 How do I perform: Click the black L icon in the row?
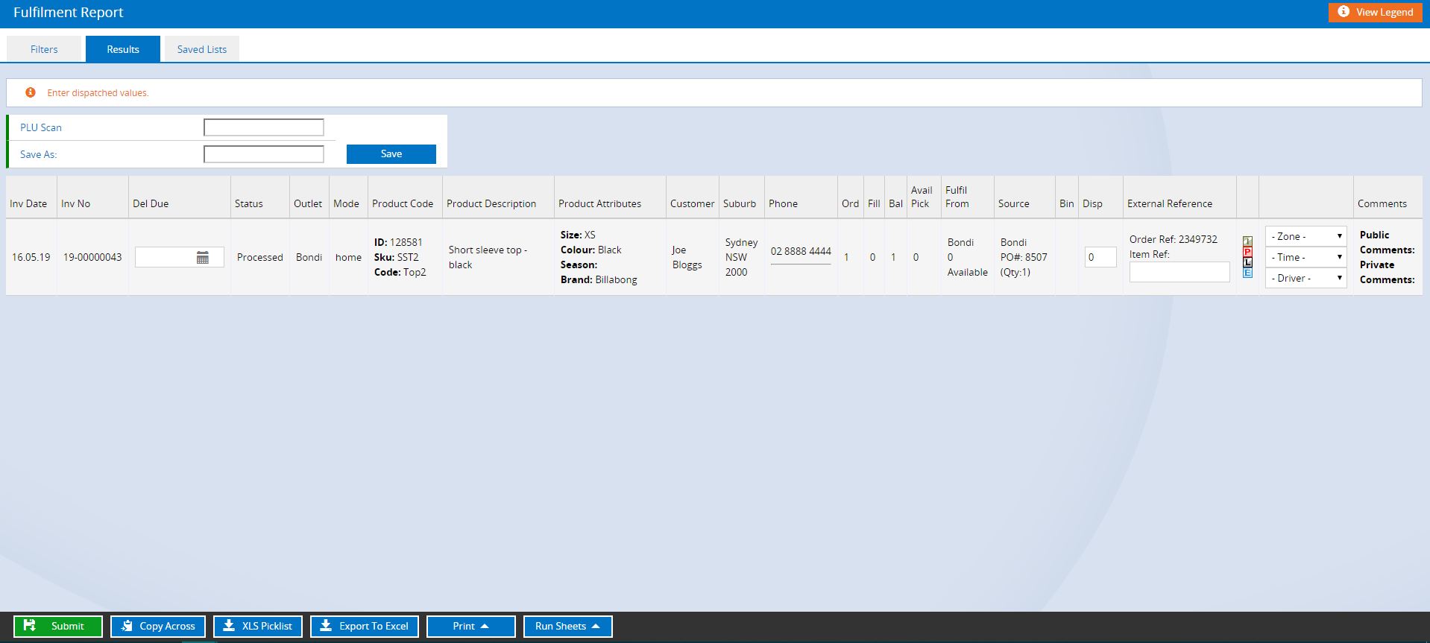coord(1247,262)
